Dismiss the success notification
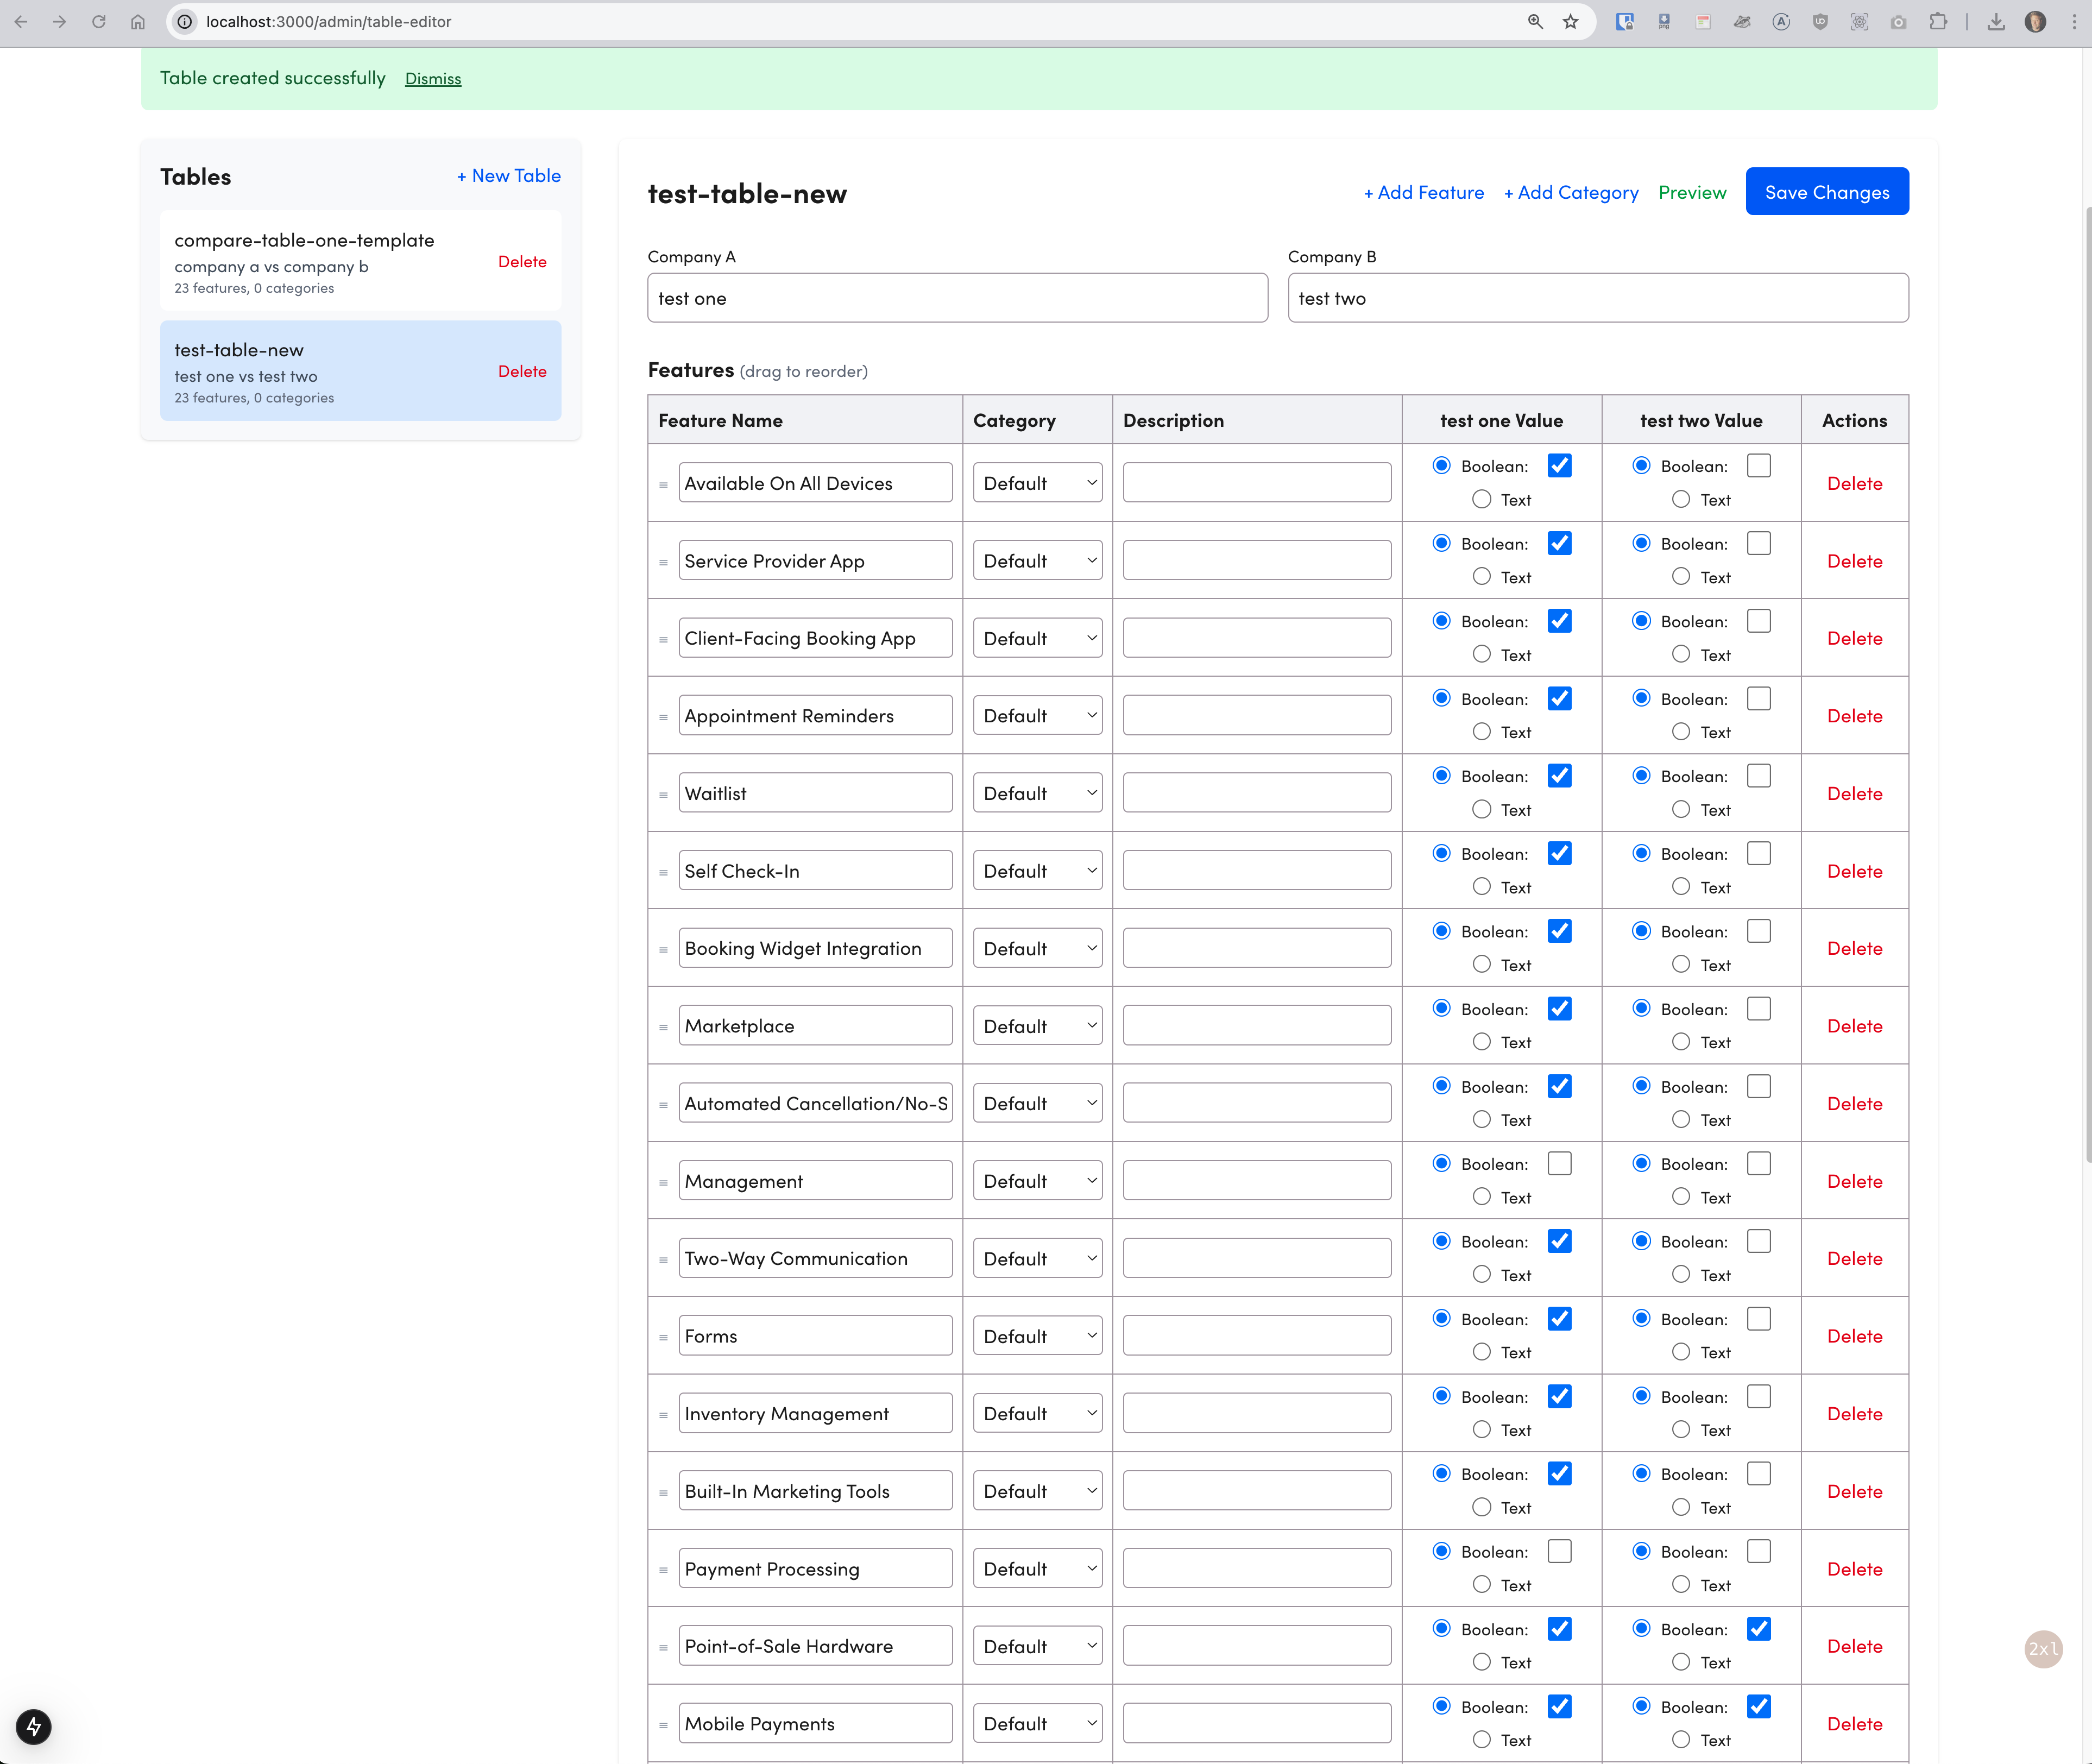 click(x=433, y=78)
